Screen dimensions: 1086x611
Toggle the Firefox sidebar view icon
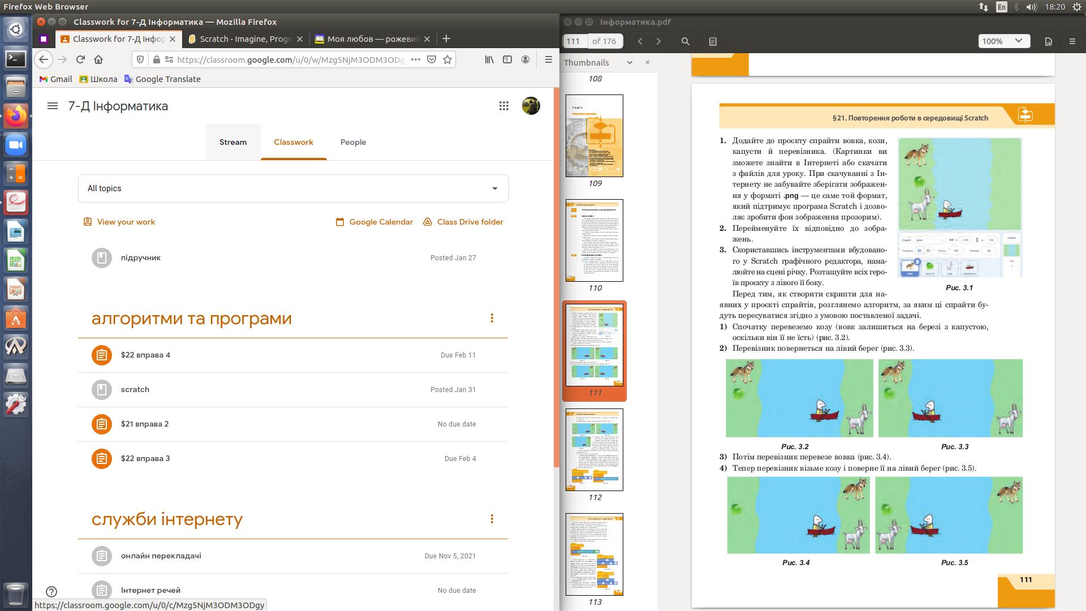507,59
